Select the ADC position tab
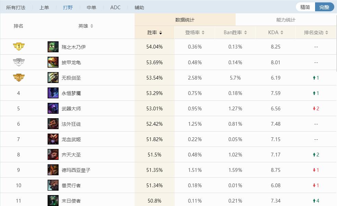 click(115, 7)
